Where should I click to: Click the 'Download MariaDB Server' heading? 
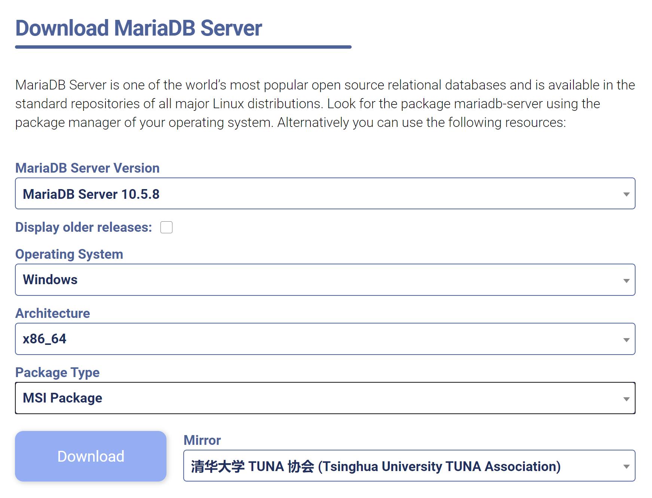pyautogui.click(x=138, y=28)
